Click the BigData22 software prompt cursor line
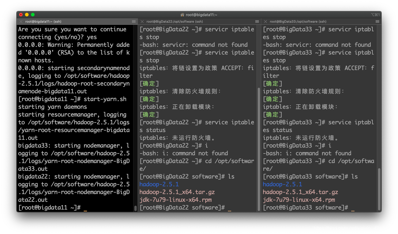The image size is (398, 234). (185, 207)
